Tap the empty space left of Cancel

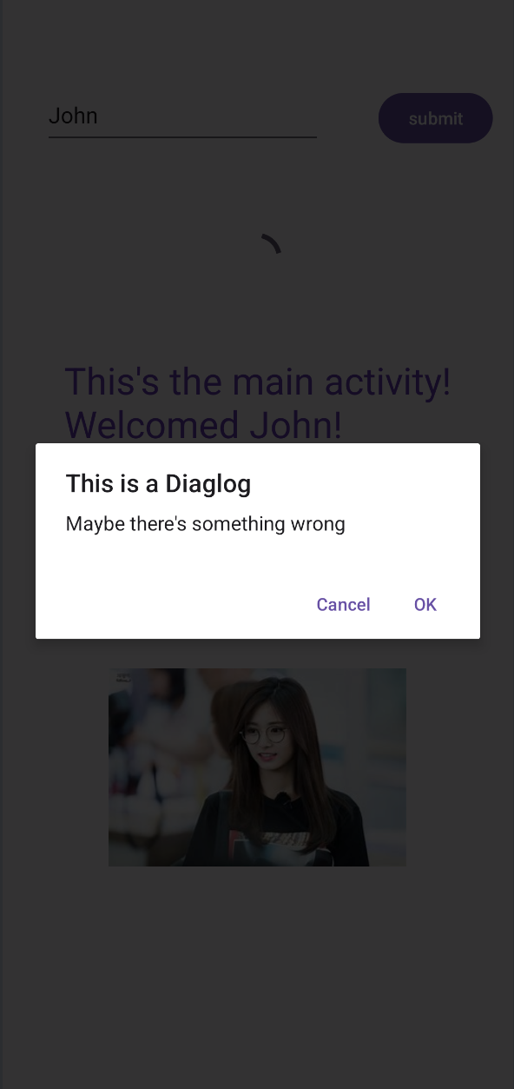pos(174,604)
